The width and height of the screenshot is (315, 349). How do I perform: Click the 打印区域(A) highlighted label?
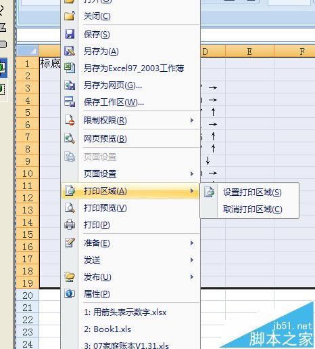coord(105,191)
